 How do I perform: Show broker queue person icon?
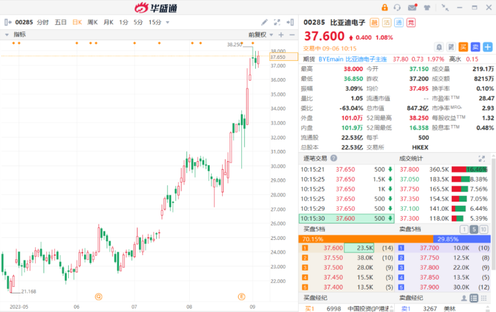[x=464, y=297]
